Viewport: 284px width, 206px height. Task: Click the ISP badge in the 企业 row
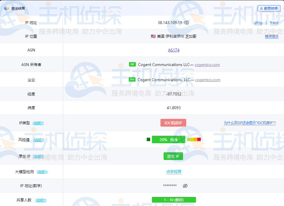(132, 79)
